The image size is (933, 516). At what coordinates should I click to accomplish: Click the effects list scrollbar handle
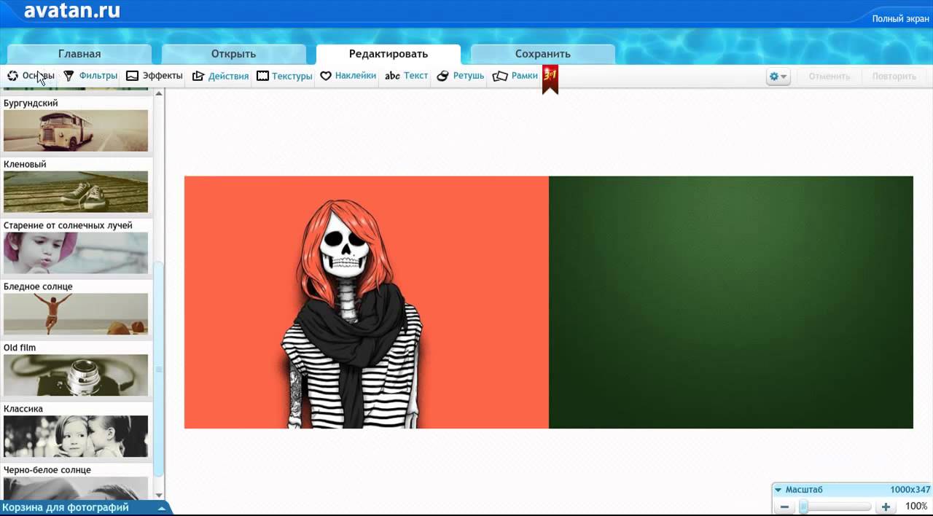(x=160, y=370)
